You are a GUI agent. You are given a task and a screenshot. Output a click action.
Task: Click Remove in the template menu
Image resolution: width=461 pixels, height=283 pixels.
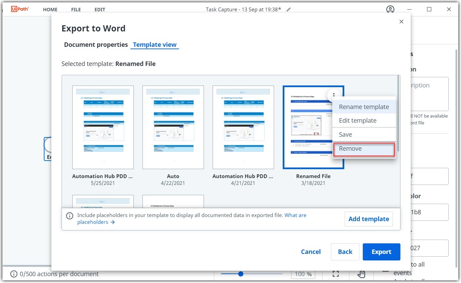click(350, 149)
